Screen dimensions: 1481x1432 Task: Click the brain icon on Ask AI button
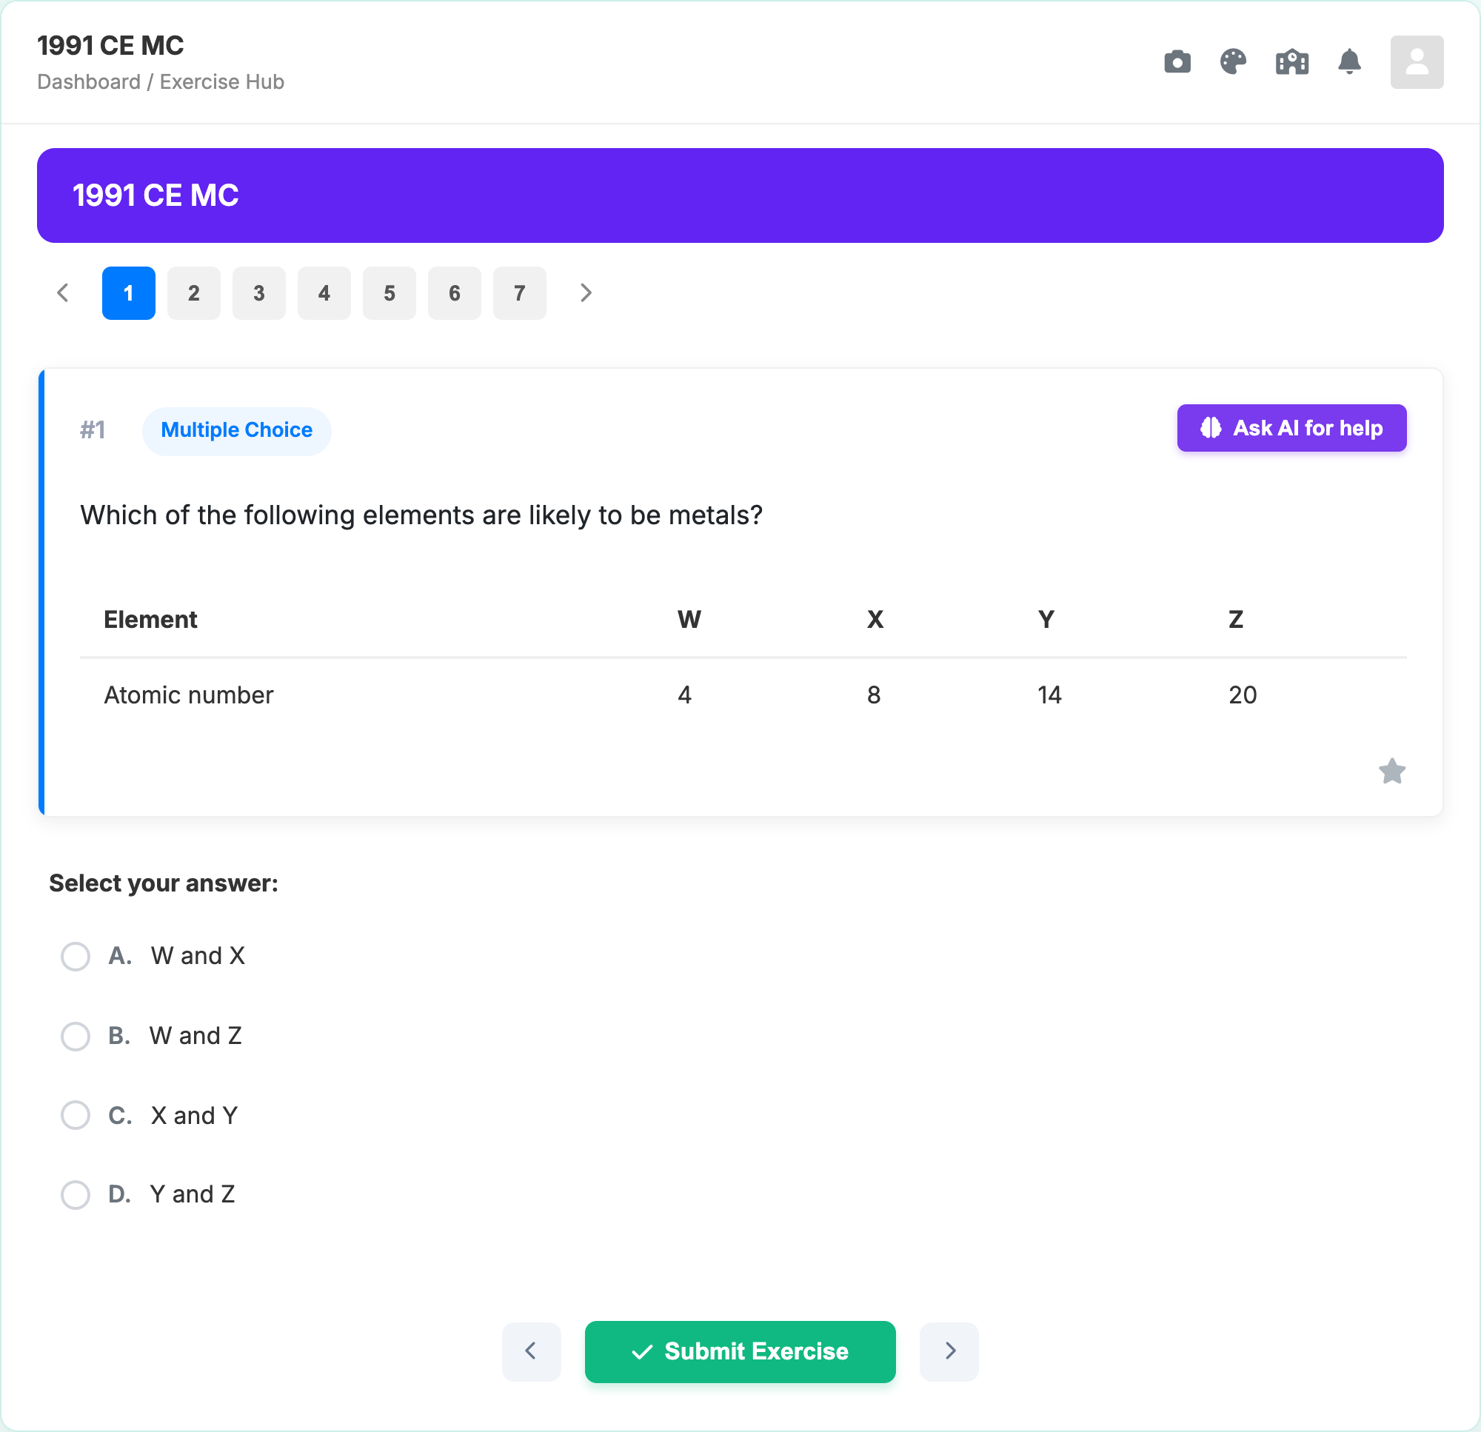click(1211, 429)
